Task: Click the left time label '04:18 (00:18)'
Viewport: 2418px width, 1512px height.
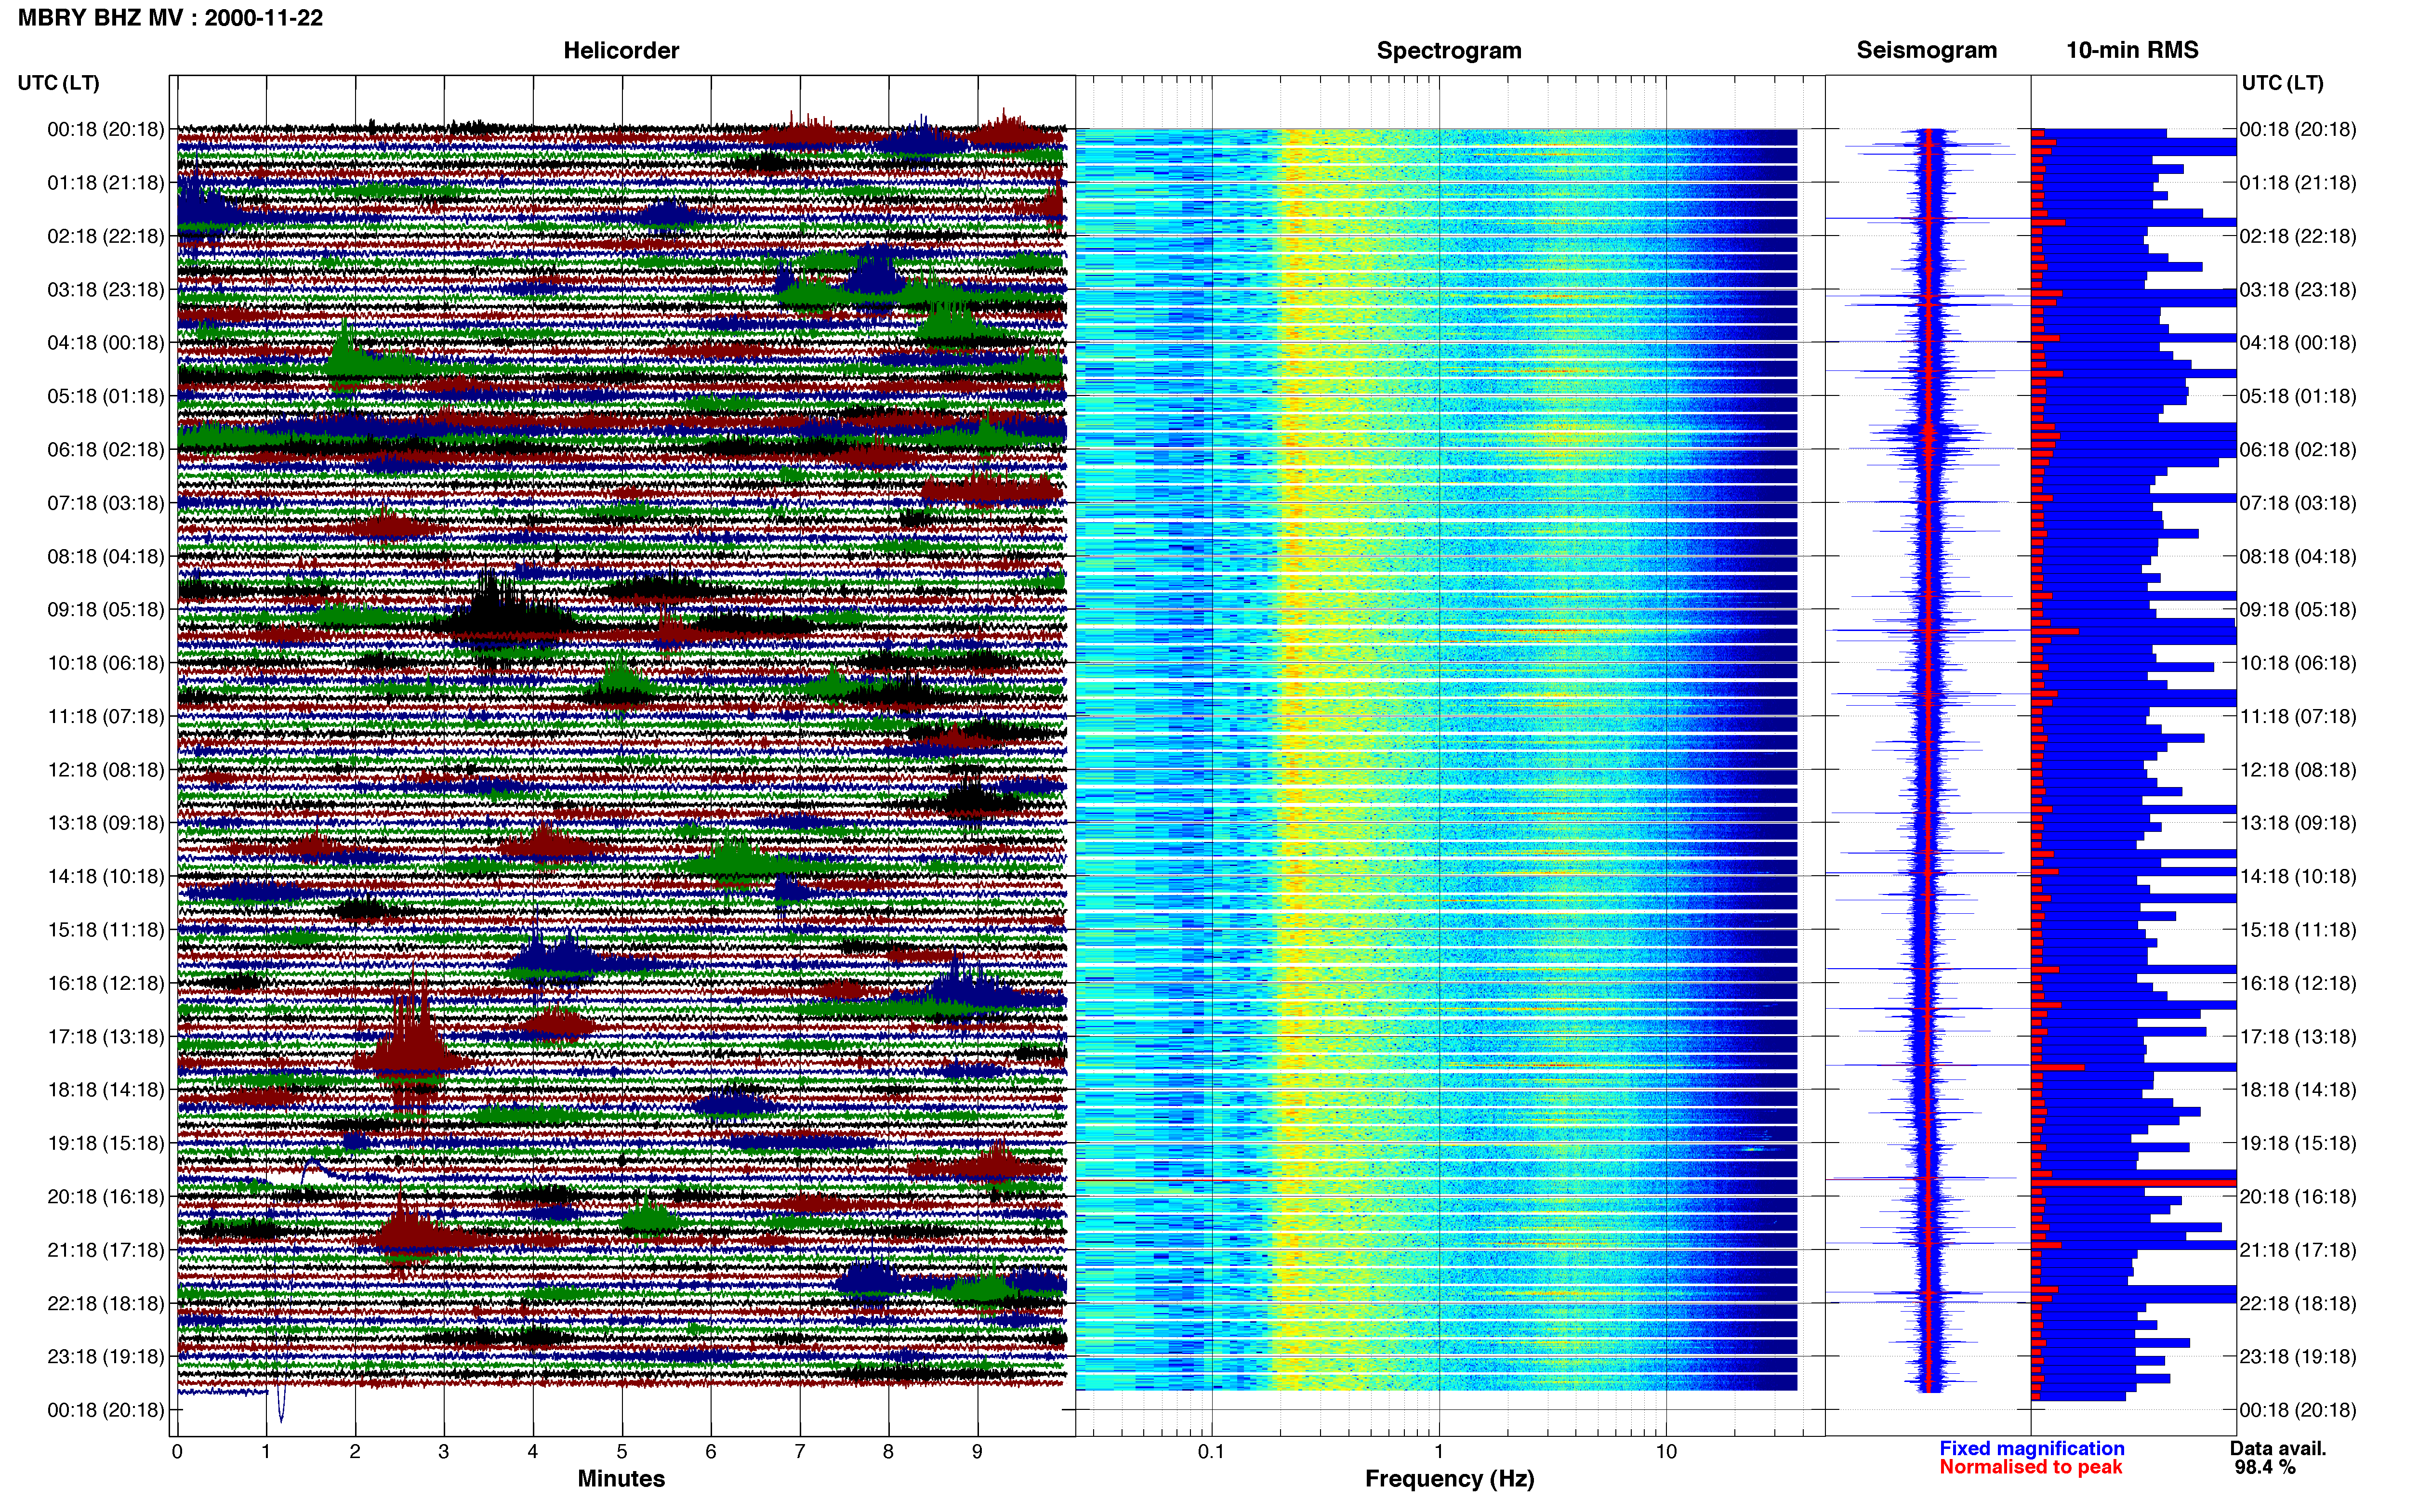Action: click(x=105, y=343)
